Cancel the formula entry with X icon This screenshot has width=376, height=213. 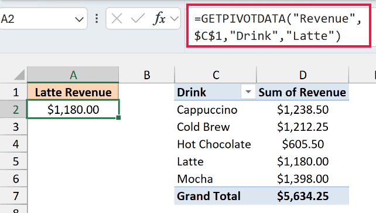pyautogui.click(x=117, y=19)
